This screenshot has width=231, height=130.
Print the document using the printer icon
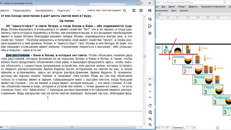point(141,10)
